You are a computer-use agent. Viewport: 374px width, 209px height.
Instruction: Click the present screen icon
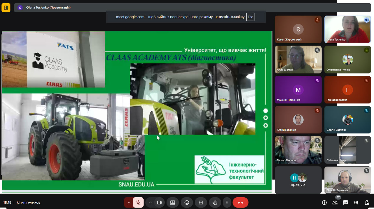(173, 203)
